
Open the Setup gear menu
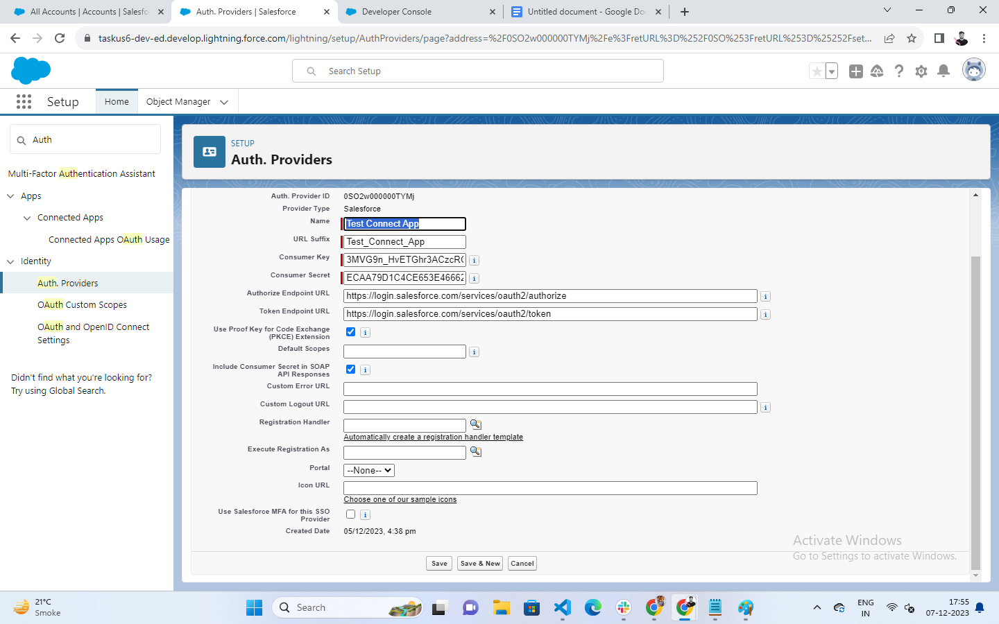point(921,71)
